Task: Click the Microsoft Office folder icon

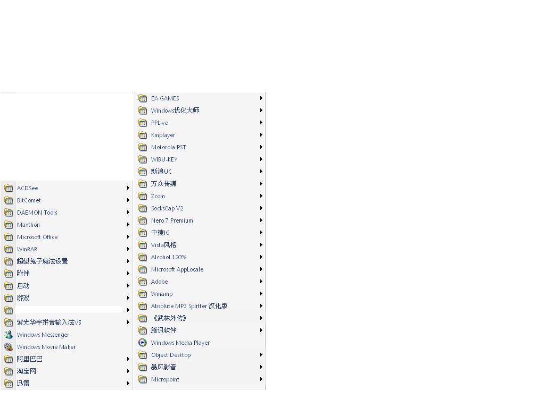Action: click(x=9, y=237)
